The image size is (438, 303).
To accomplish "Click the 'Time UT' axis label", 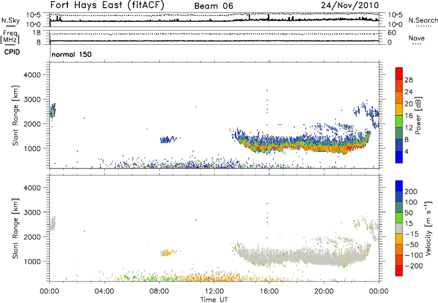I will coord(214,300).
